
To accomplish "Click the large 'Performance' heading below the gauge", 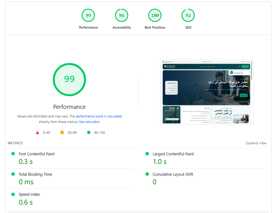I will coord(69,107).
